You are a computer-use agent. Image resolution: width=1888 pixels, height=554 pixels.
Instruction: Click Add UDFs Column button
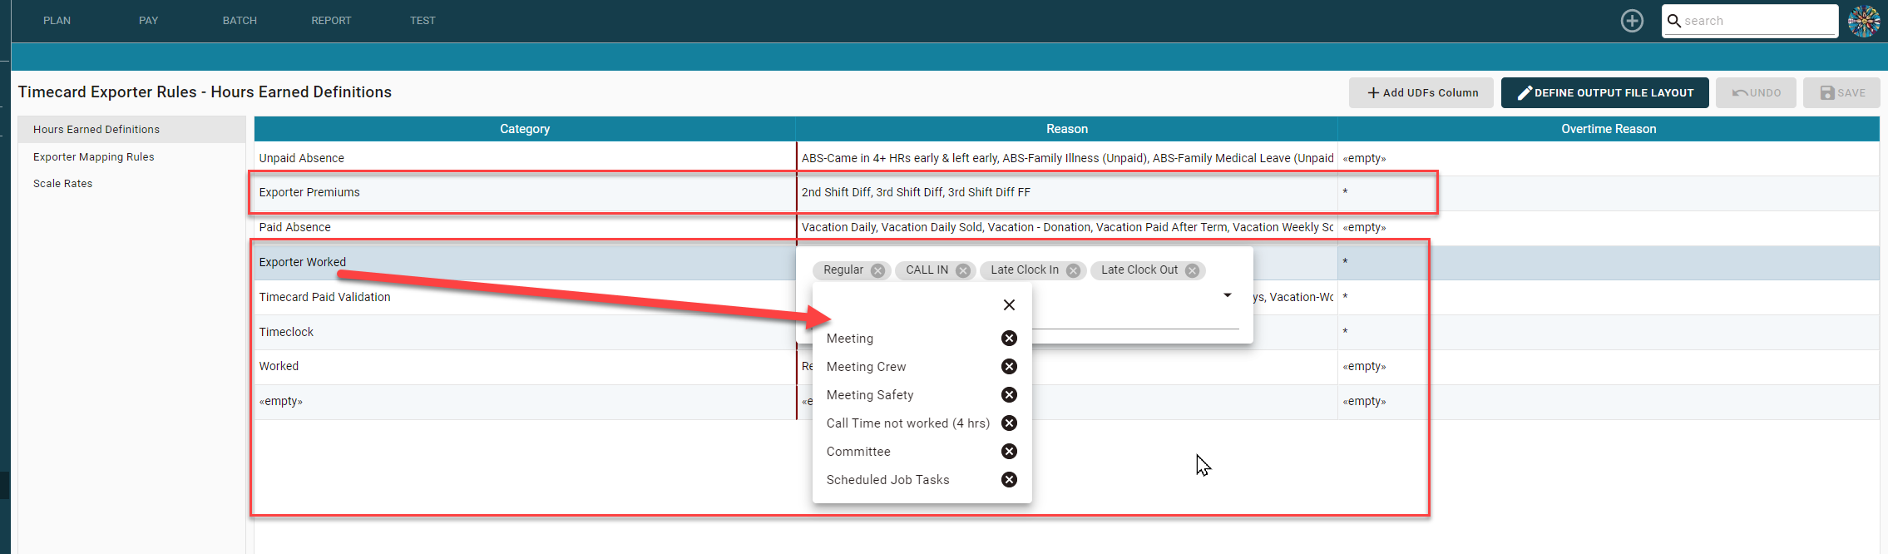(1421, 93)
